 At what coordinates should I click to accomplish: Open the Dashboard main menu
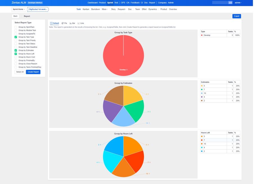93,3
